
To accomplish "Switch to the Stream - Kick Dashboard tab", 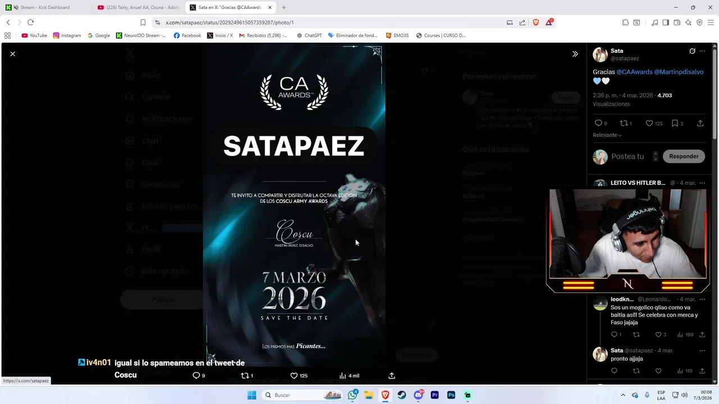I will click(45, 7).
